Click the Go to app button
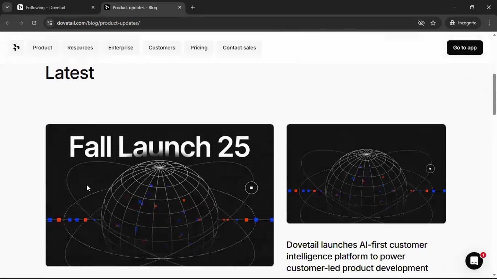Image resolution: width=497 pixels, height=279 pixels. point(465,48)
